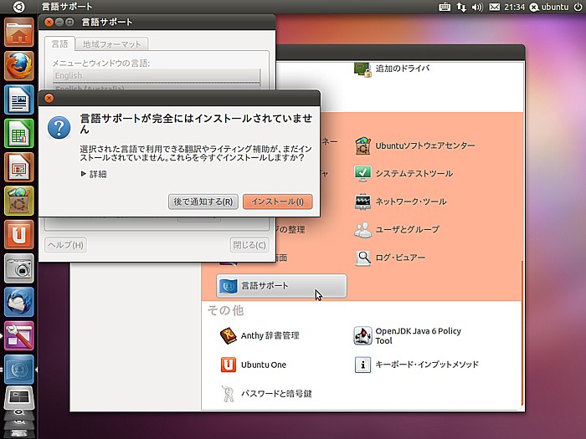Open Anthy 辞書管理
Screen dimensions: 586x439
[260, 335]
